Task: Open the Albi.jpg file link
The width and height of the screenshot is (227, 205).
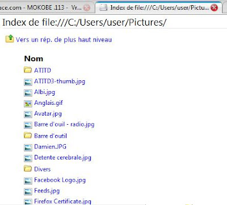Action: [x=45, y=92]
